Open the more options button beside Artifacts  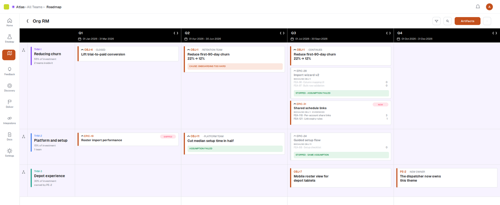[x=487, y=21]
